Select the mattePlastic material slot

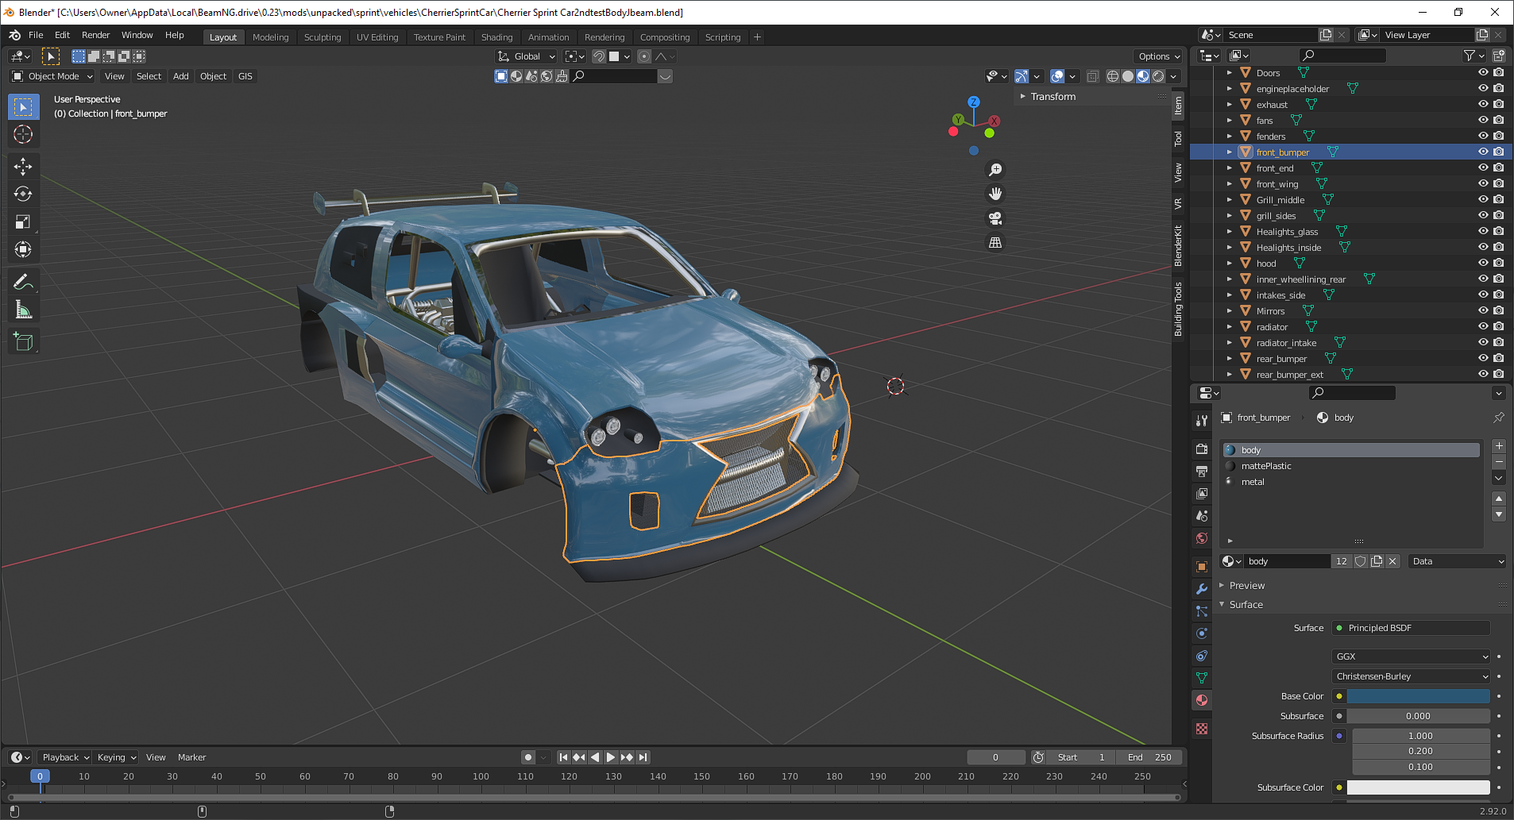(x=1266, y=466)
